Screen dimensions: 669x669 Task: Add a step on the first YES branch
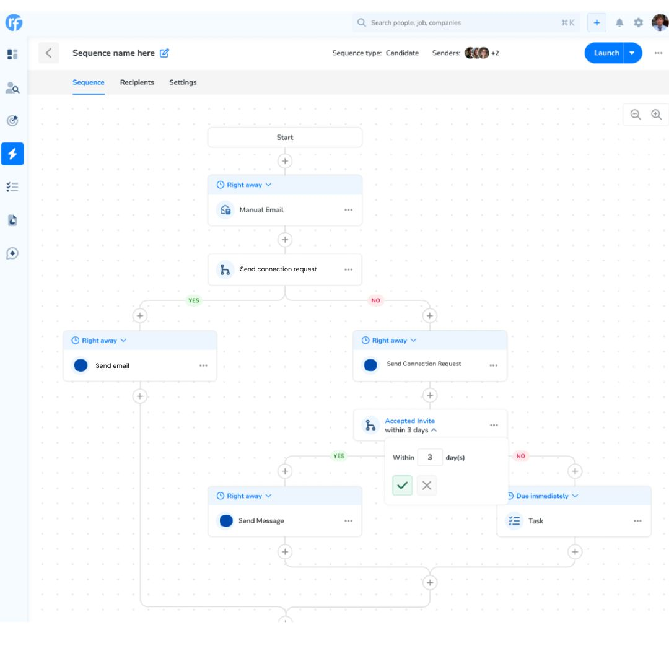click(x=140, y=316)
